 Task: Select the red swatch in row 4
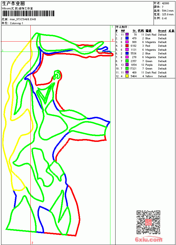tap(127, 46)
